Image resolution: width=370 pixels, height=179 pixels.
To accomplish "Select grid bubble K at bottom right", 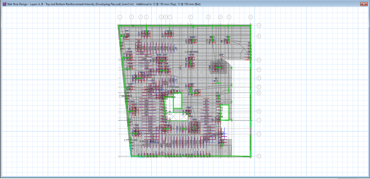I will click(x=259, y=156).
